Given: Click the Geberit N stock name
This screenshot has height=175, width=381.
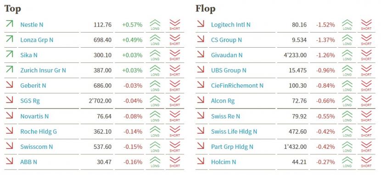Looking at the screenshot, I should [34, 86].
